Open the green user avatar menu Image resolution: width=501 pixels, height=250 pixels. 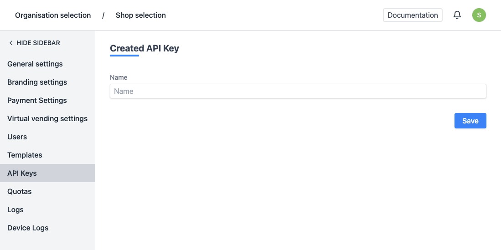pyautogui.click(x=479, y=15)
